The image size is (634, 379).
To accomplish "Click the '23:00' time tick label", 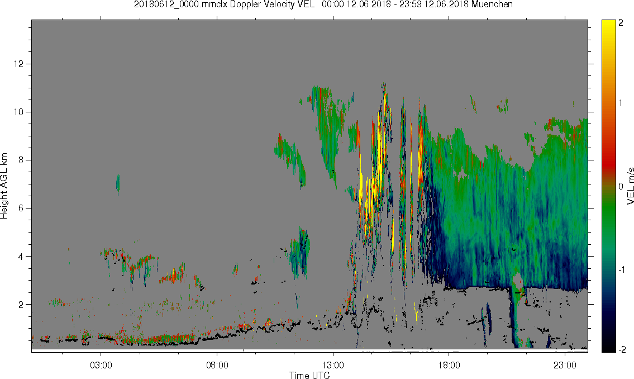I will pyautogui.click(x=565, y=365).
